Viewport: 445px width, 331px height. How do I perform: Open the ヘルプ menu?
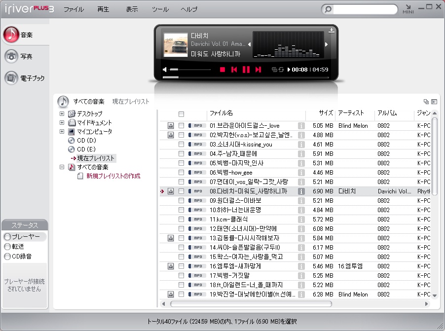click(189, 9)
